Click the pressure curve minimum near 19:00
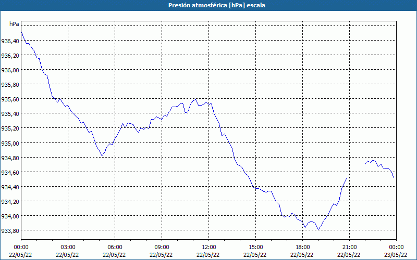This screenshot has height=260, width=417. coord(318,230)
